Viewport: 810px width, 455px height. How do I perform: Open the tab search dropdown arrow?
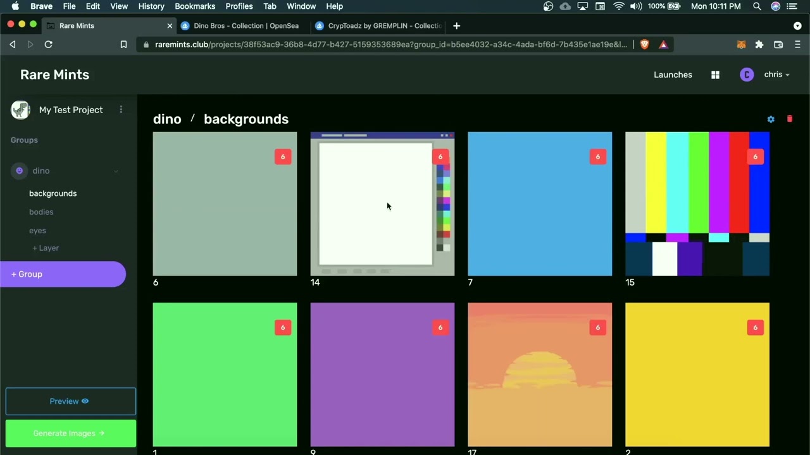coord(797,26)
